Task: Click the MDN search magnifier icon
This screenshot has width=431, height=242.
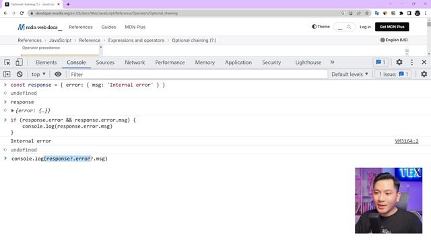Action: pos(349,27)
